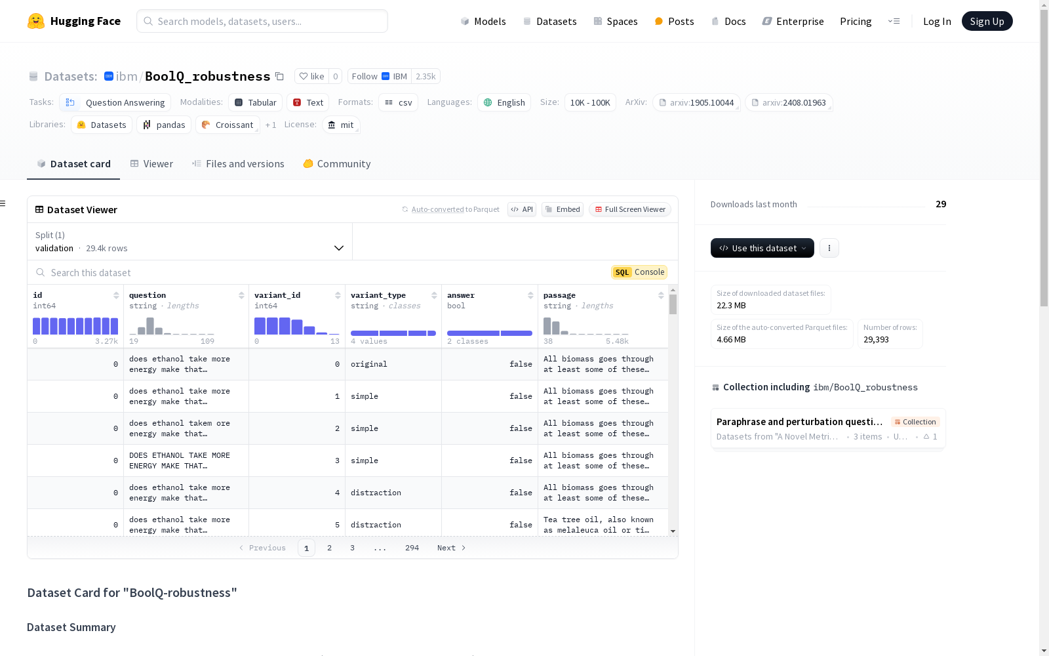Click Log In link

click(x=937, y=21)
